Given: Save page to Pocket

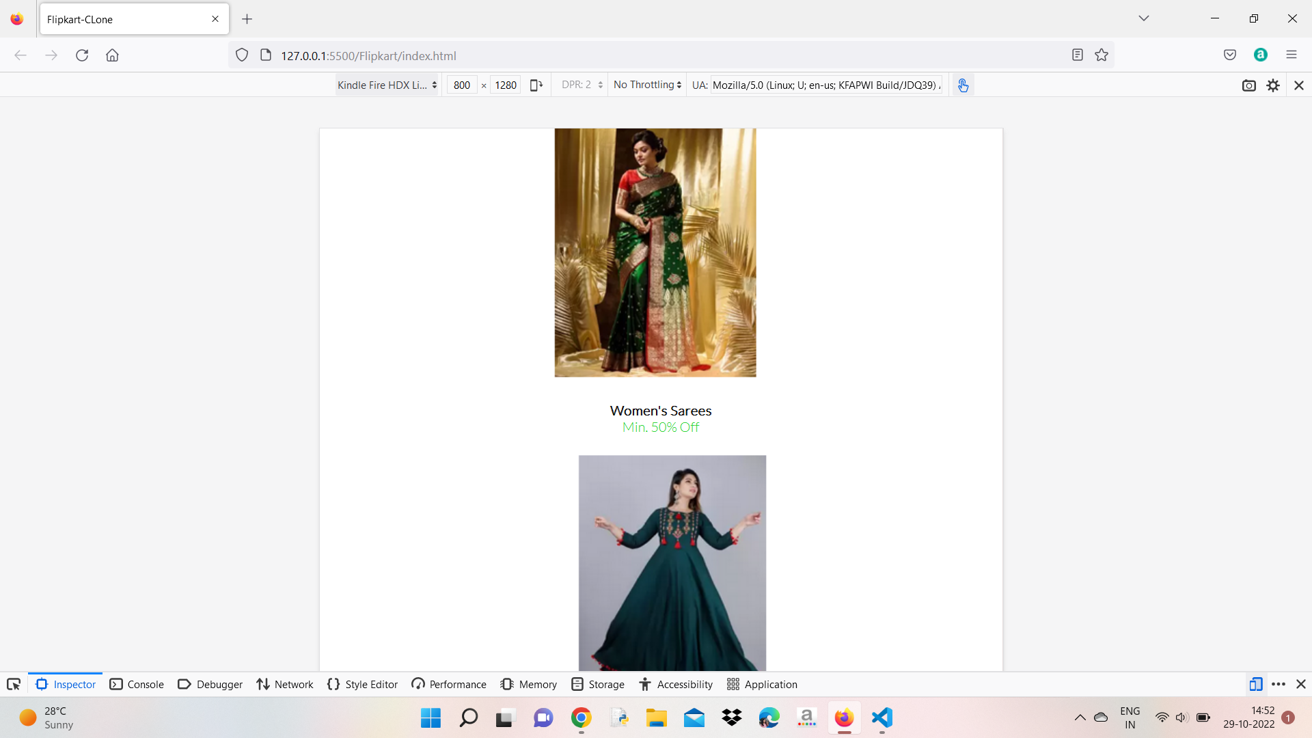Looking at the screenshot, I should 1230,55.
